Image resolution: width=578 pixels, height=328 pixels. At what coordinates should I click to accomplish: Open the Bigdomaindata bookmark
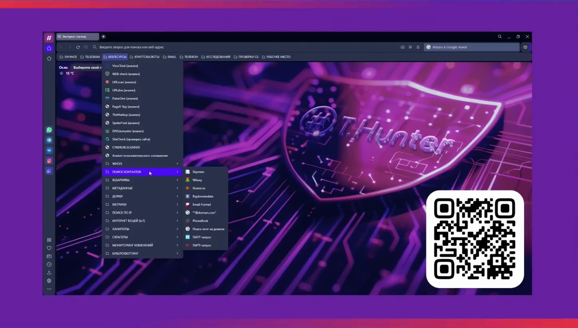coord(206,196)
